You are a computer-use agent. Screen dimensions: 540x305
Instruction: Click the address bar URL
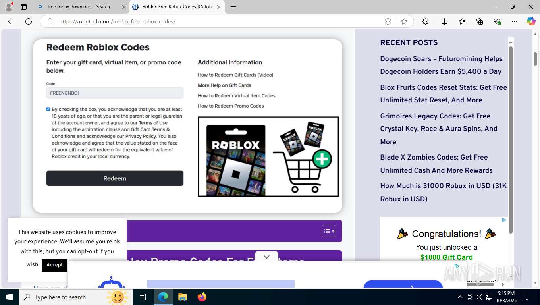tap(117, 21)
